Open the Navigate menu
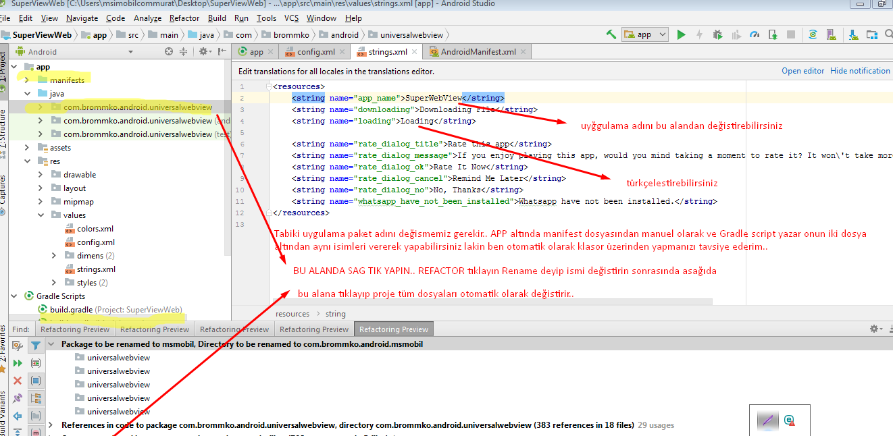The height and width of the screenshot is (436, 893). [82, 18]
